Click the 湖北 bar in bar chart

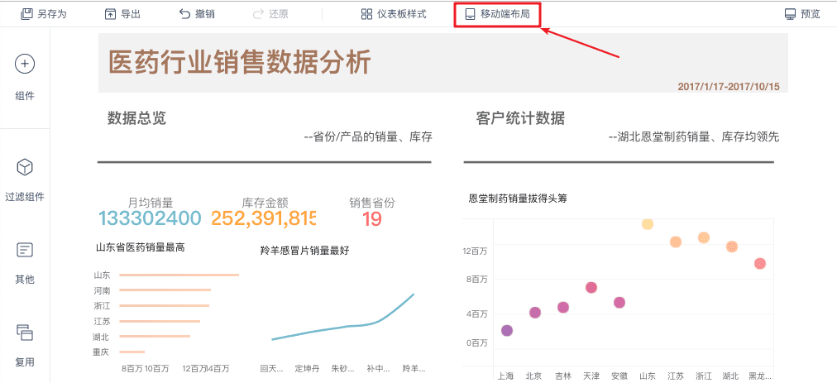[x=155, y=337]
